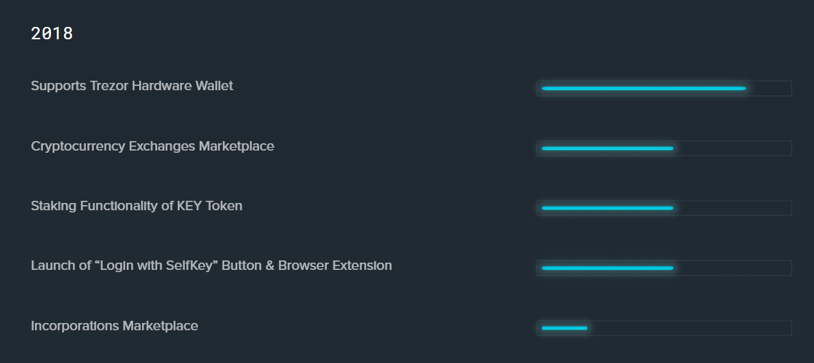Click the Browser Extension text

[x=335, y=266]
